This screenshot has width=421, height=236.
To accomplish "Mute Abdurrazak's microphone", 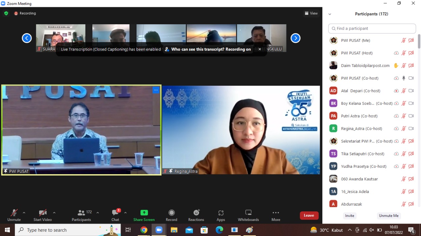I will point(404,204).
